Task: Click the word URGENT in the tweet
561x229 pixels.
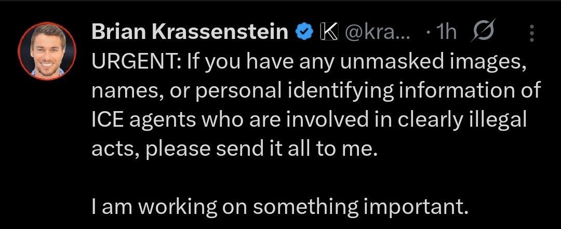Action: click(x=136, y=64)
